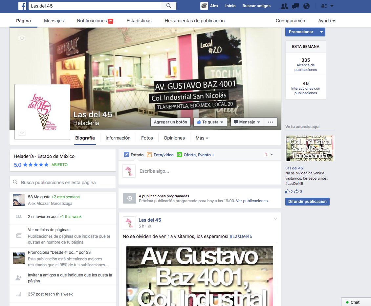This screenshot has width=371, height=306.
Task: Click the ad share arrow icon
Action: pos(296,191)
